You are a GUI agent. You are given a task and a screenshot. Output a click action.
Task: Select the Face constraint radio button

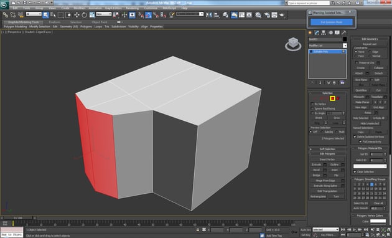356,56
